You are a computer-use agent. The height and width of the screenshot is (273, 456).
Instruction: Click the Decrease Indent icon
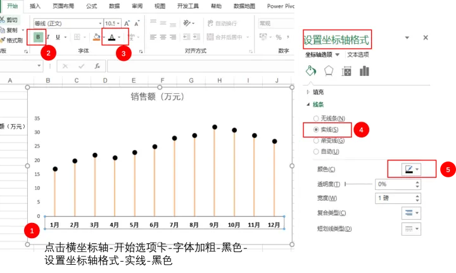coord(187,37)
